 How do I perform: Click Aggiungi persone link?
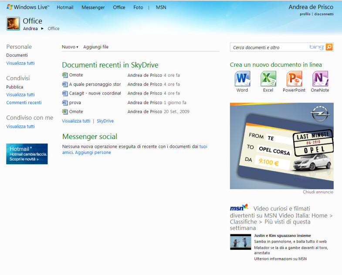tap(93, 153)
